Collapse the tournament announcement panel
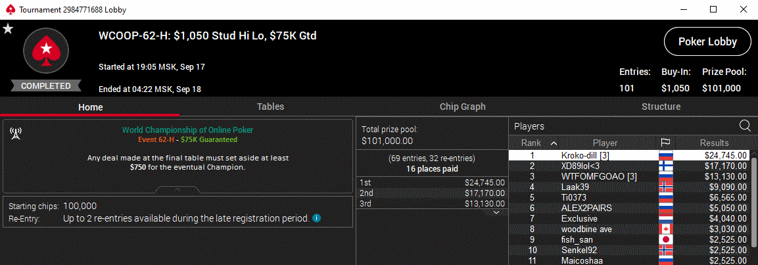Viewport: 758px width, 265px height. click(x=177, y=189)
